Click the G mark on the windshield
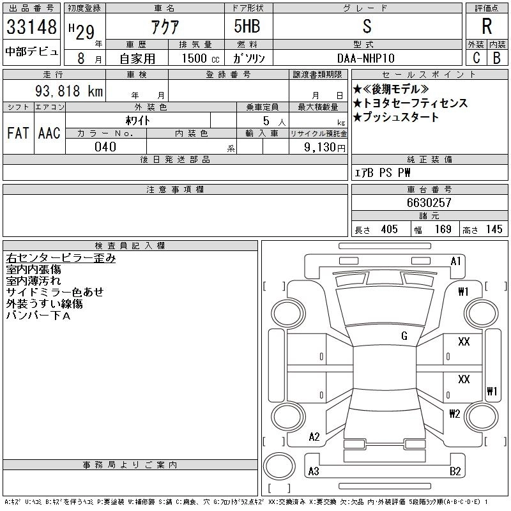 coord(404,336)
